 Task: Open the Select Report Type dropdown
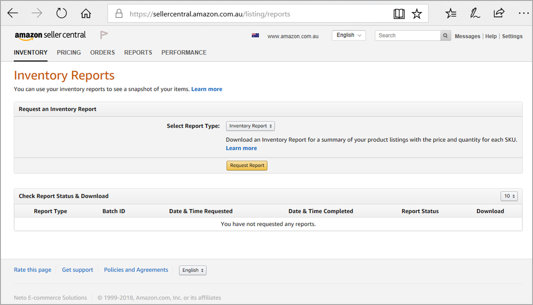click(x=250, y=126)
